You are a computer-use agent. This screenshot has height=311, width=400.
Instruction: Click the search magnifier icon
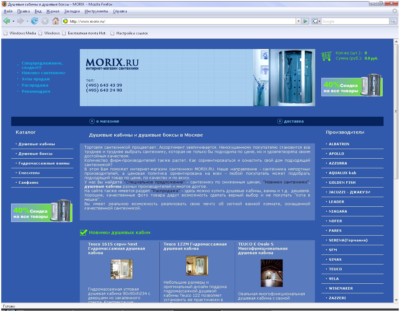pyautogui.click(x=393, y=21)
